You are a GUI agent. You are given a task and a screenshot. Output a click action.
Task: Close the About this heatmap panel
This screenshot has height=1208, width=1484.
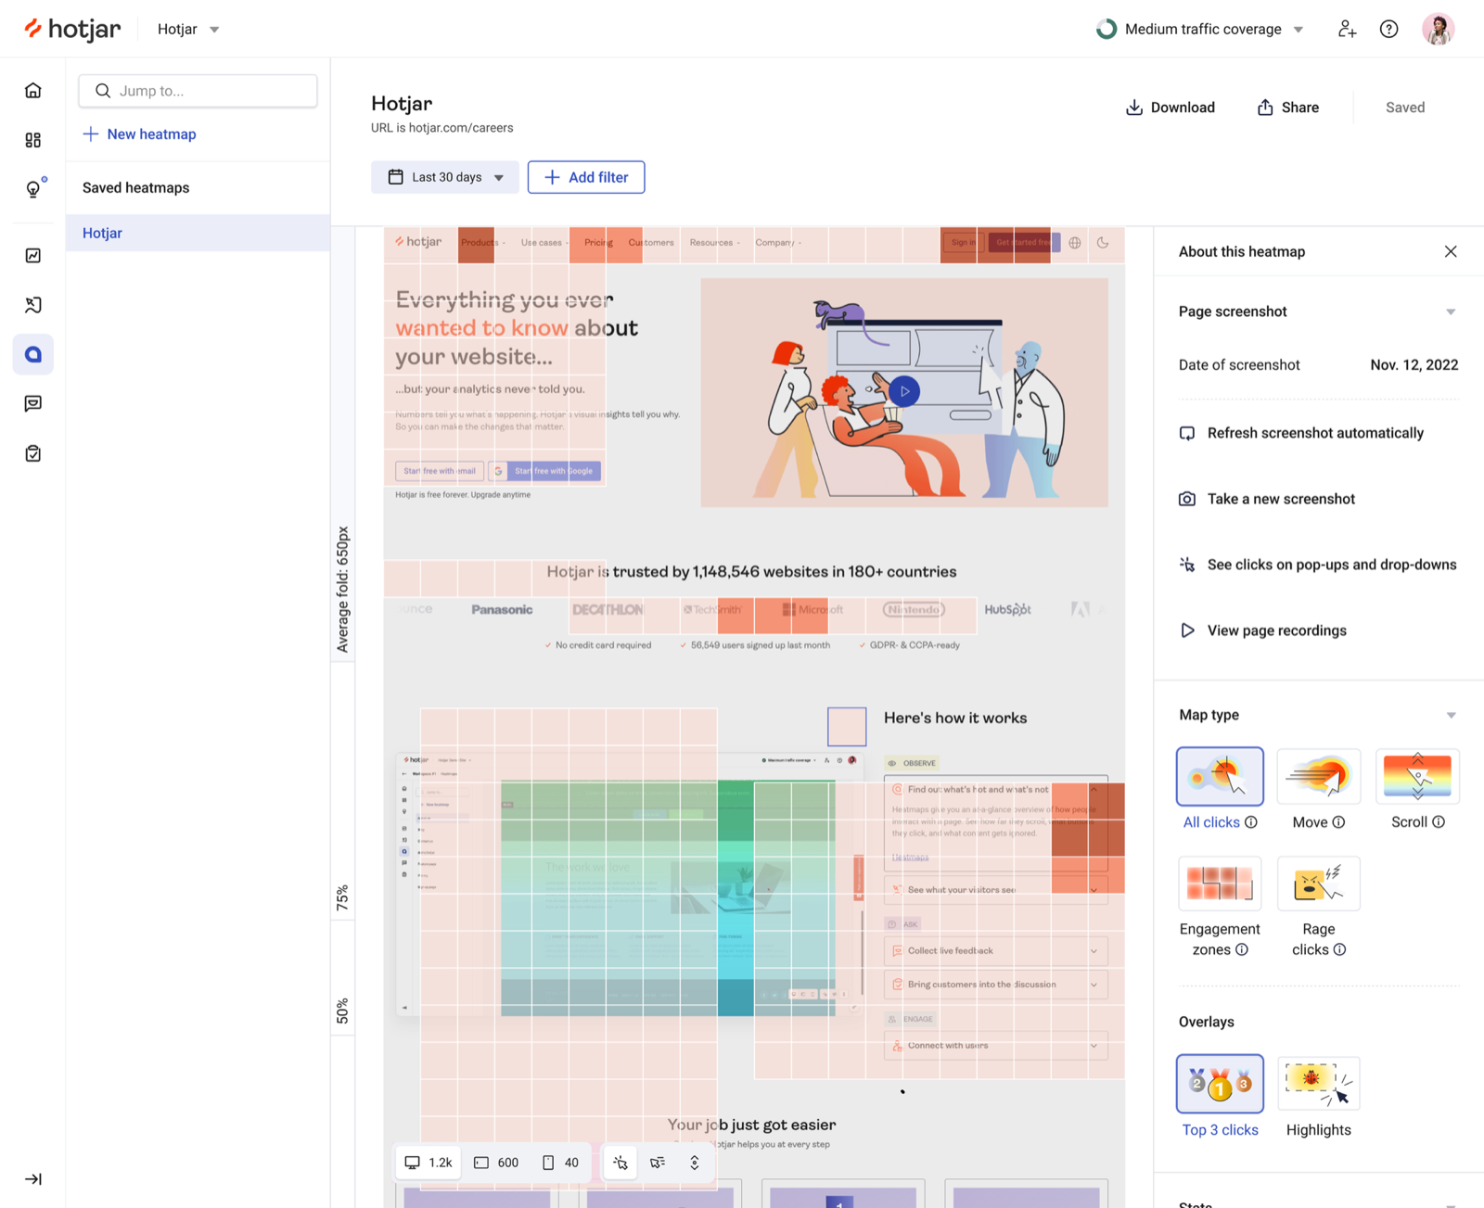(1451, 251)
